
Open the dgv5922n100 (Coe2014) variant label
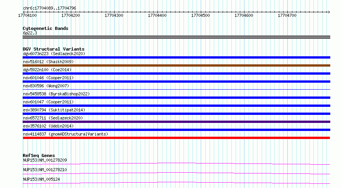47,70
